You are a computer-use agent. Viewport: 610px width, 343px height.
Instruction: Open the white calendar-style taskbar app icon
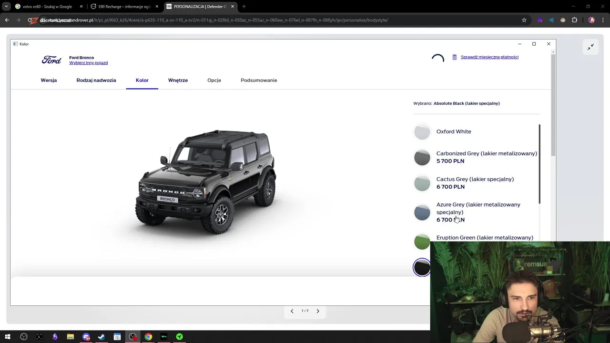[117, 337]
